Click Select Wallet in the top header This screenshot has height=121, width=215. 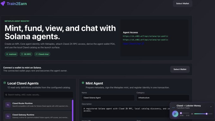[x=182, y=3]
